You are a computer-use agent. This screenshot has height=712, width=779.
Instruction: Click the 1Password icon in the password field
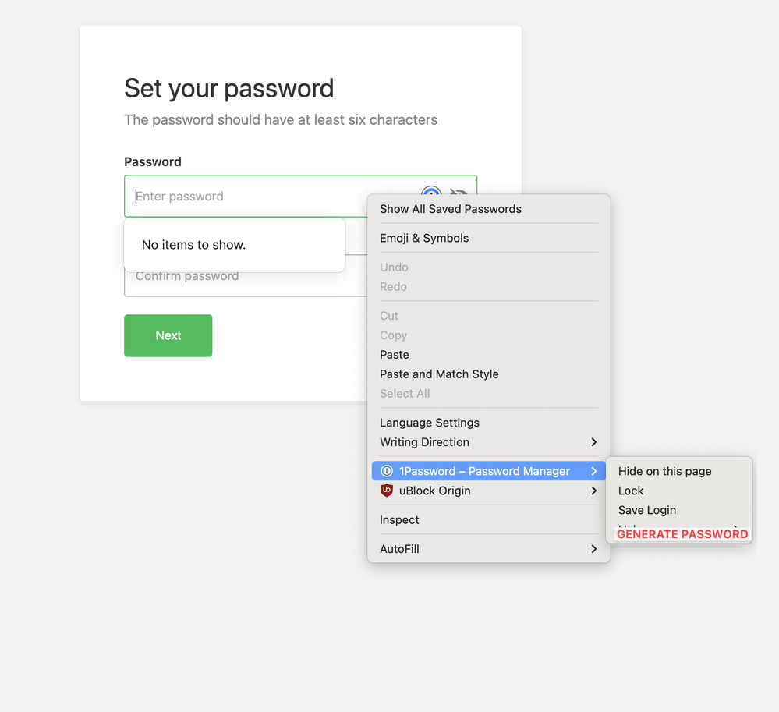click(x=431, y=192)
